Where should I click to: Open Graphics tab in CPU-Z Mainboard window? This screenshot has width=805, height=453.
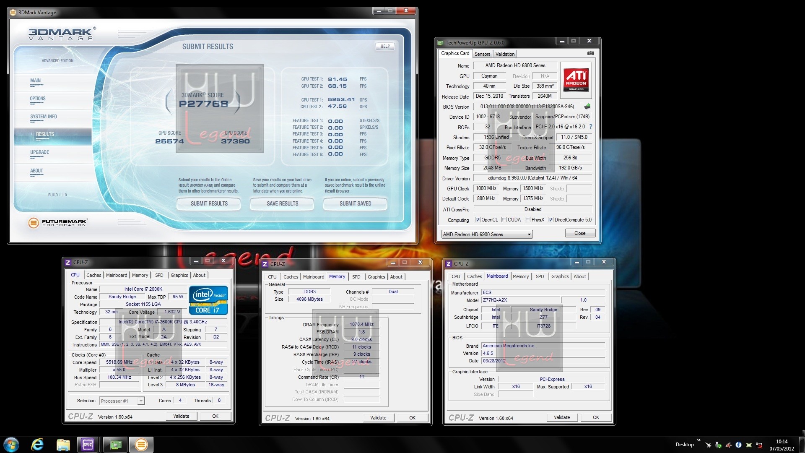[560, 276]
